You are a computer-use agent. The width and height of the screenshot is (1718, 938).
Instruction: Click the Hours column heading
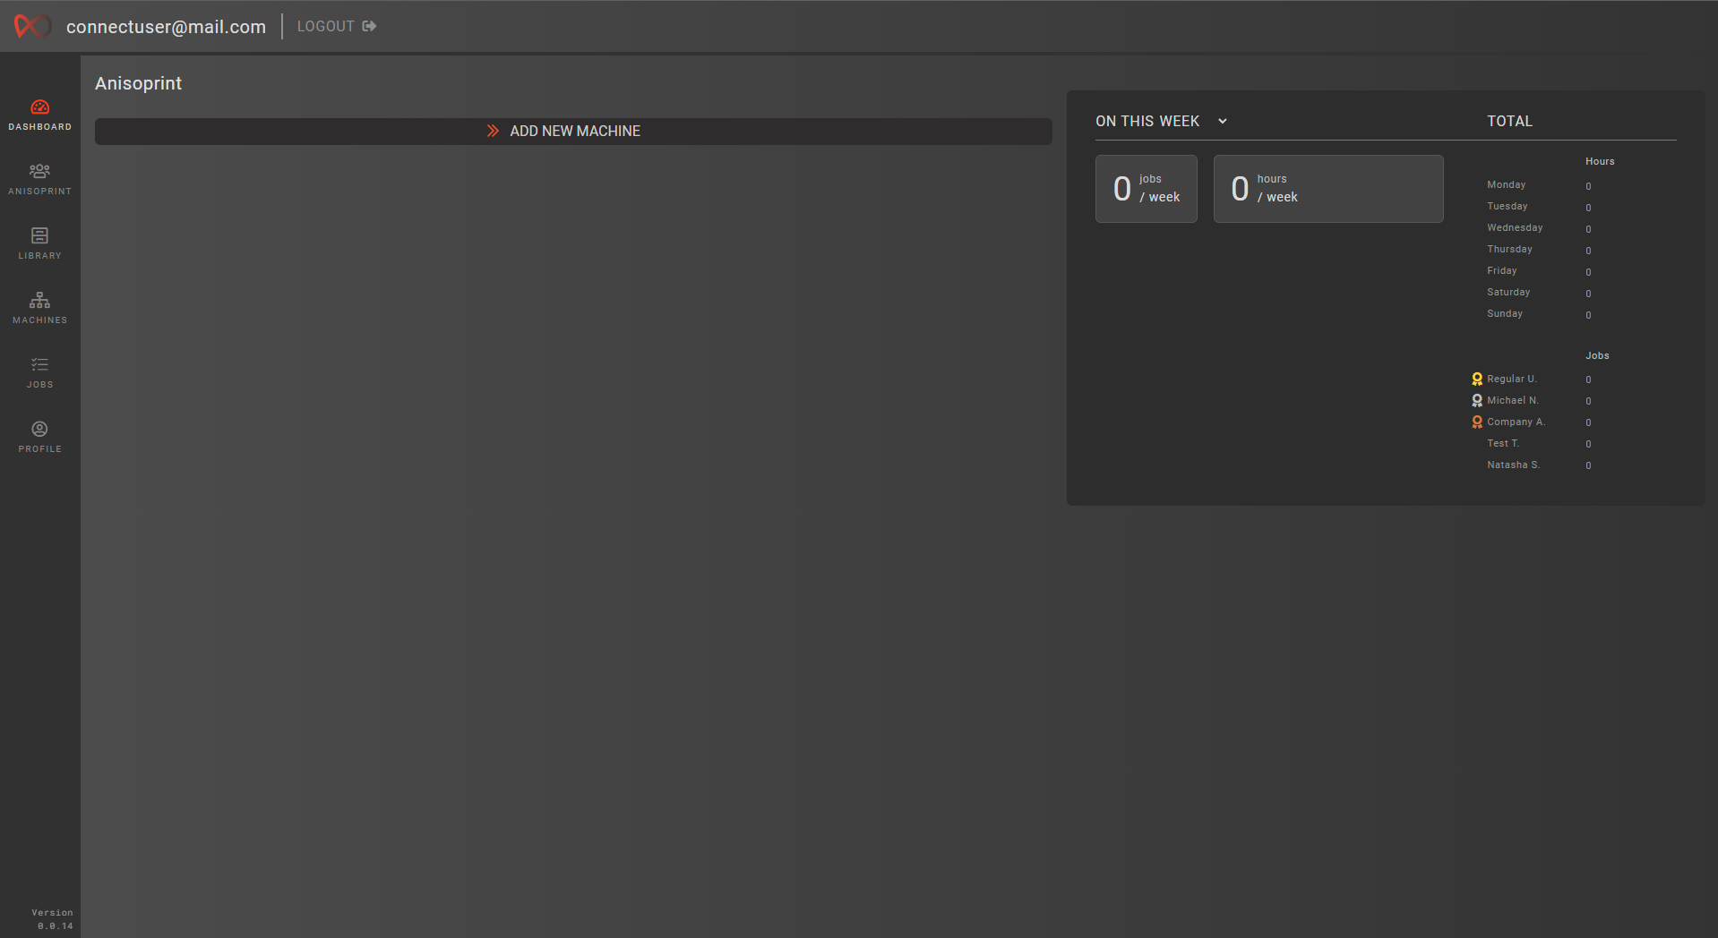[x=1600, y=162]
